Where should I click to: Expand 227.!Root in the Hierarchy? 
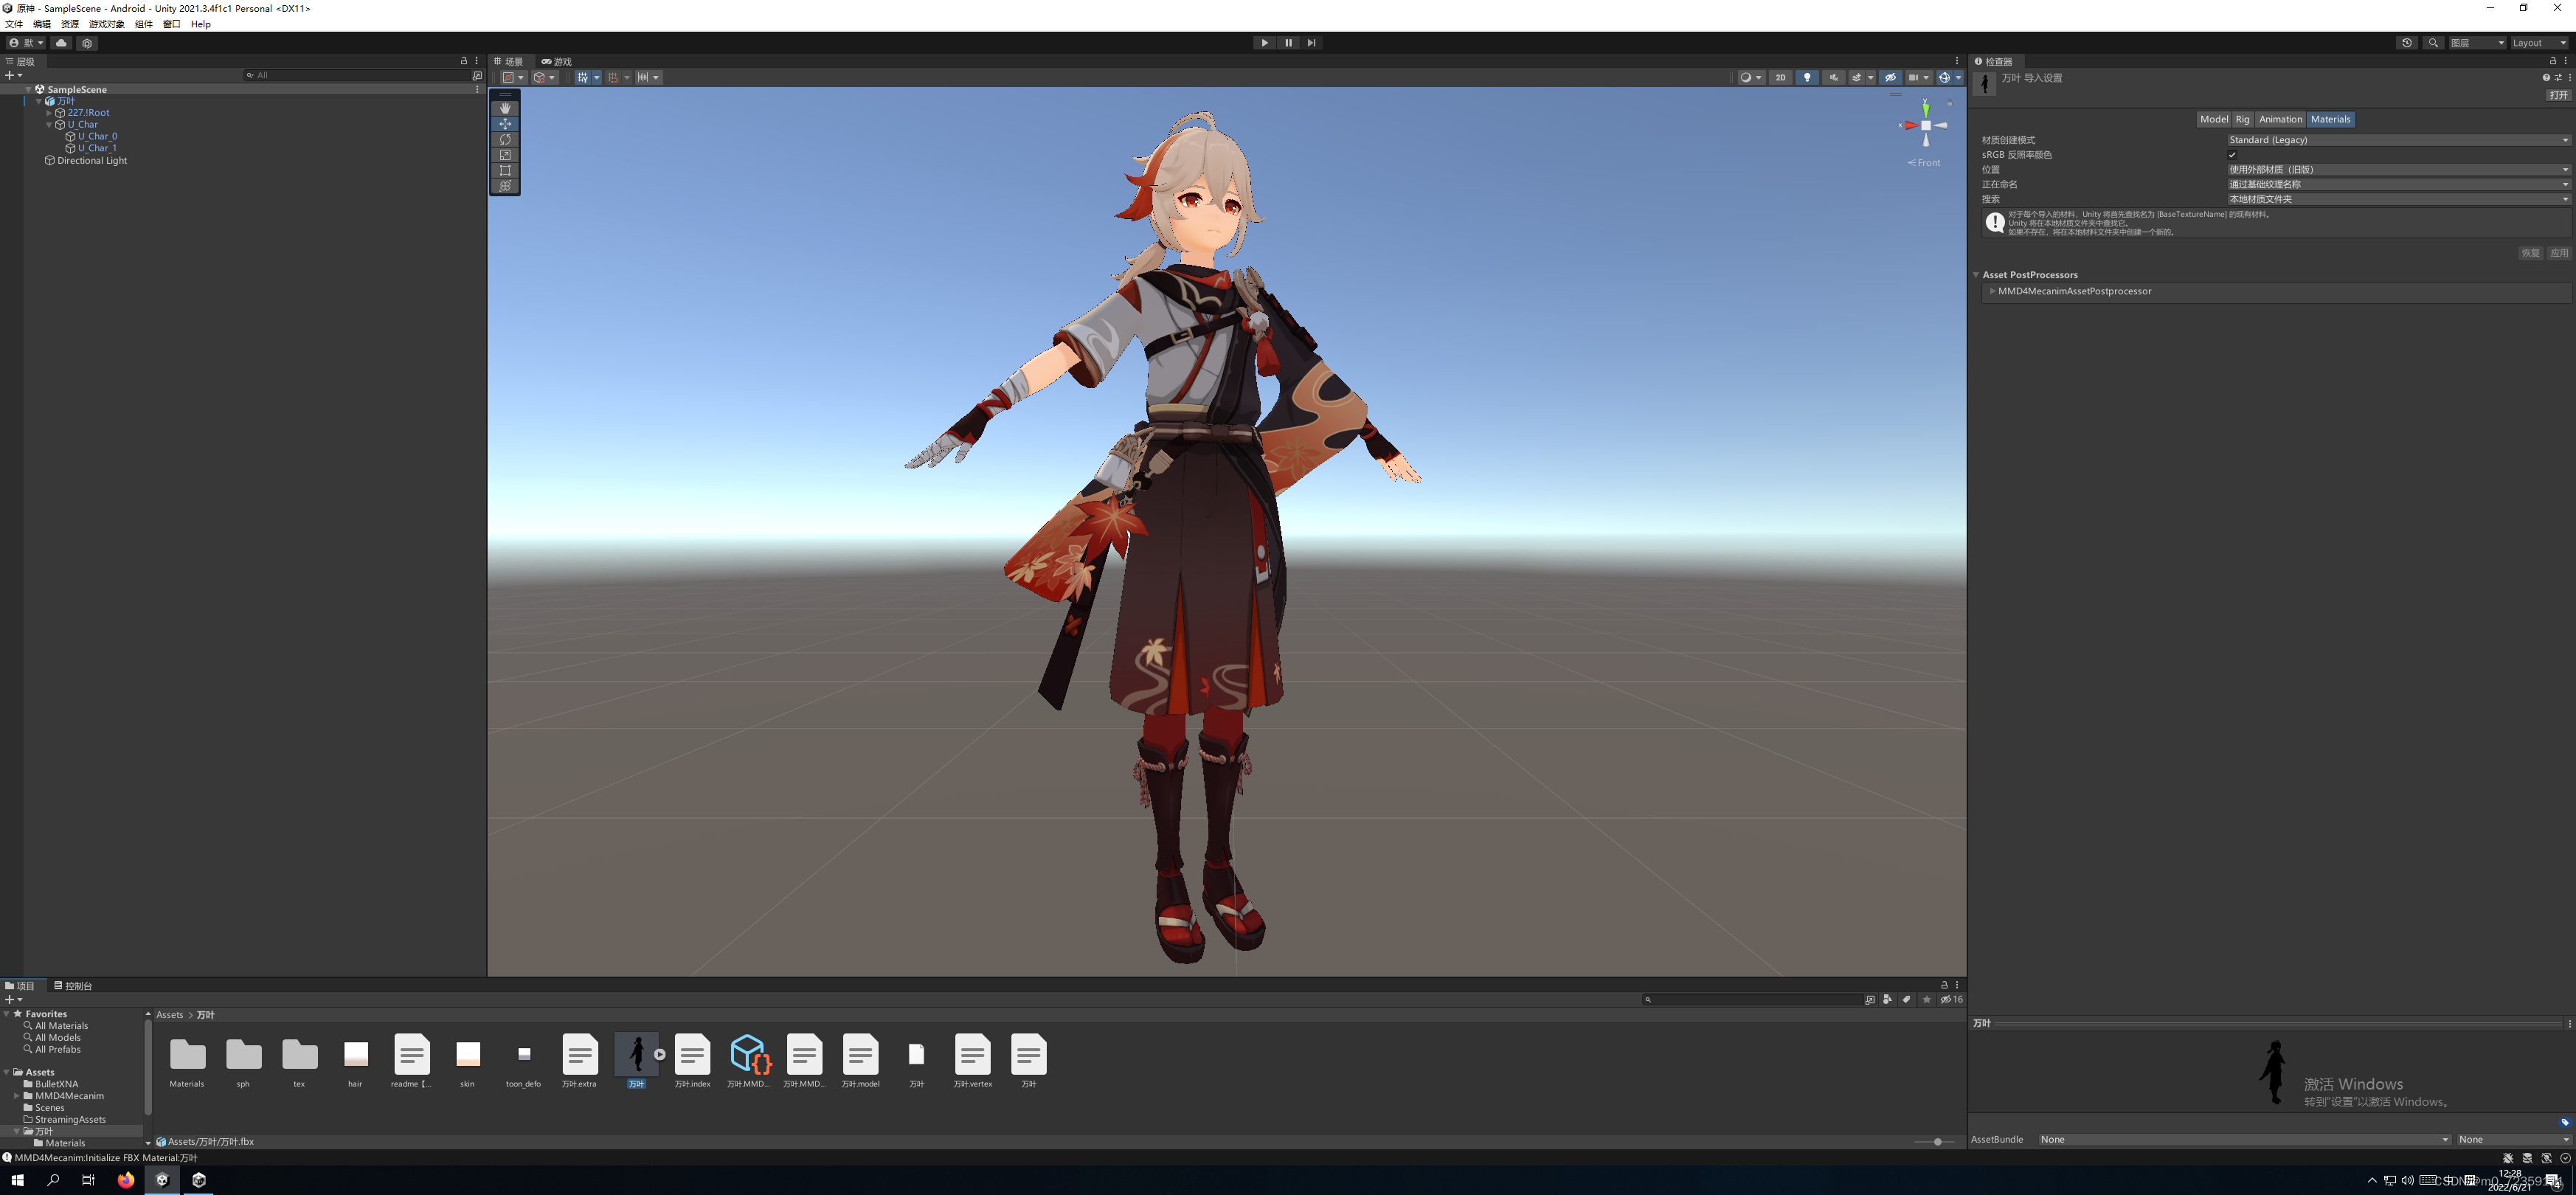click(49, 112)
